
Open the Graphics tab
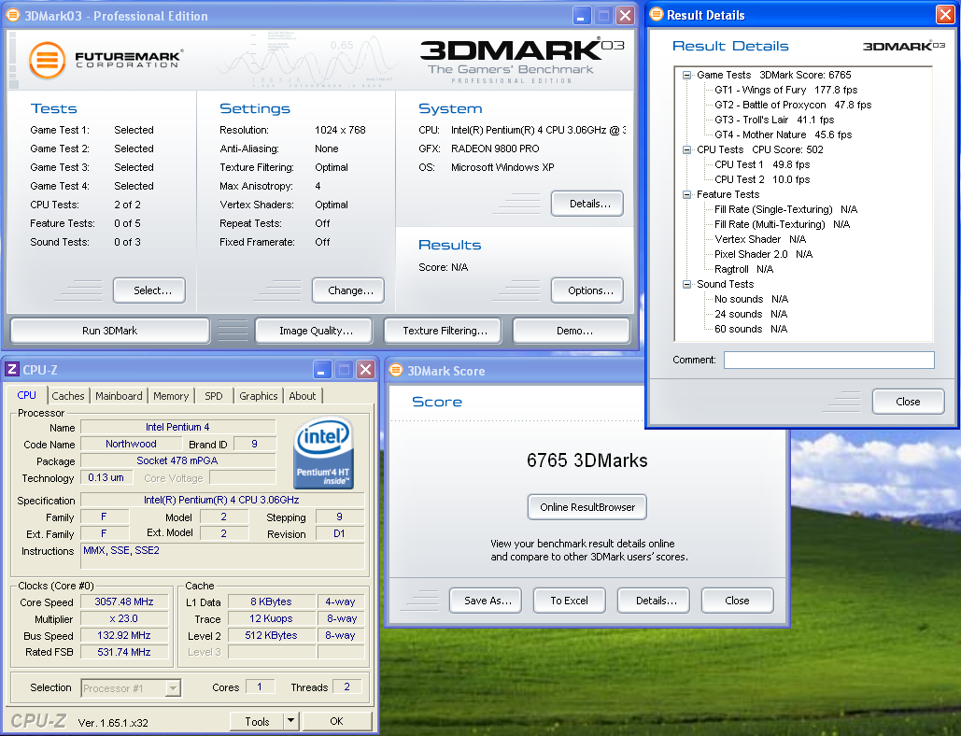pos(259,396)
